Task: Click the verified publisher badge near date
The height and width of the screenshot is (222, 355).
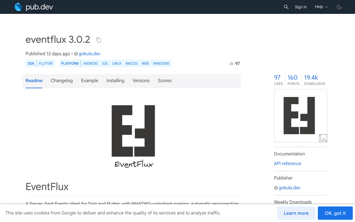Action: tap(76, 54)
